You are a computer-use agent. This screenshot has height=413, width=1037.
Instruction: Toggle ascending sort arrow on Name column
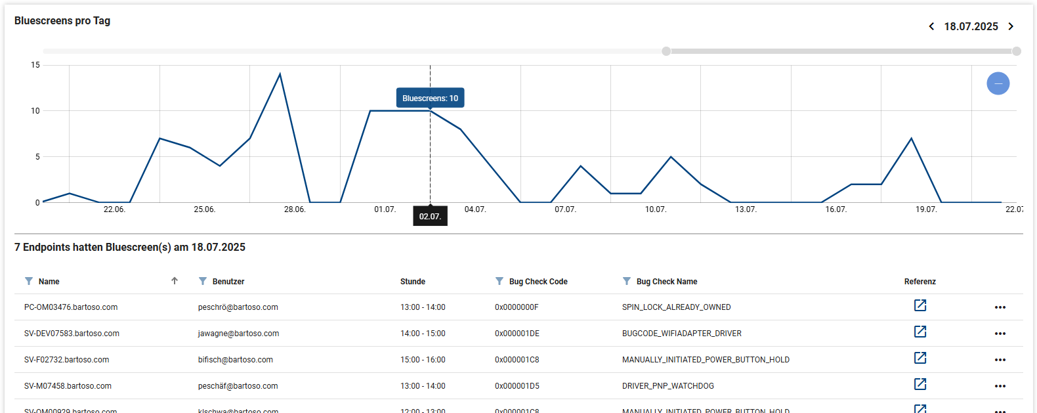[x=175, y=281]
